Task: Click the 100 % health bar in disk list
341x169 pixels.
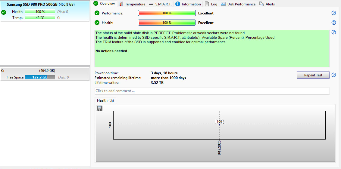Action: pos(40,12)
